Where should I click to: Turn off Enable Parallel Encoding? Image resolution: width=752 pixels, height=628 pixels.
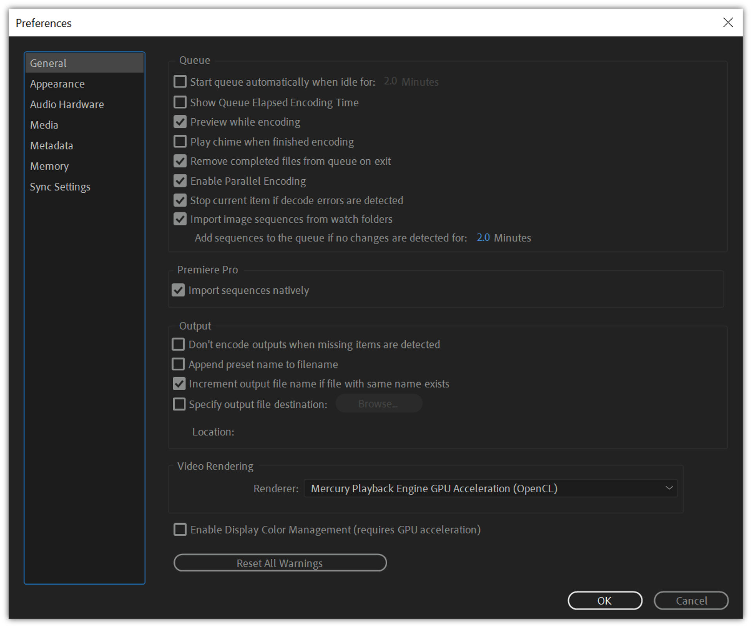pos(180,181)
